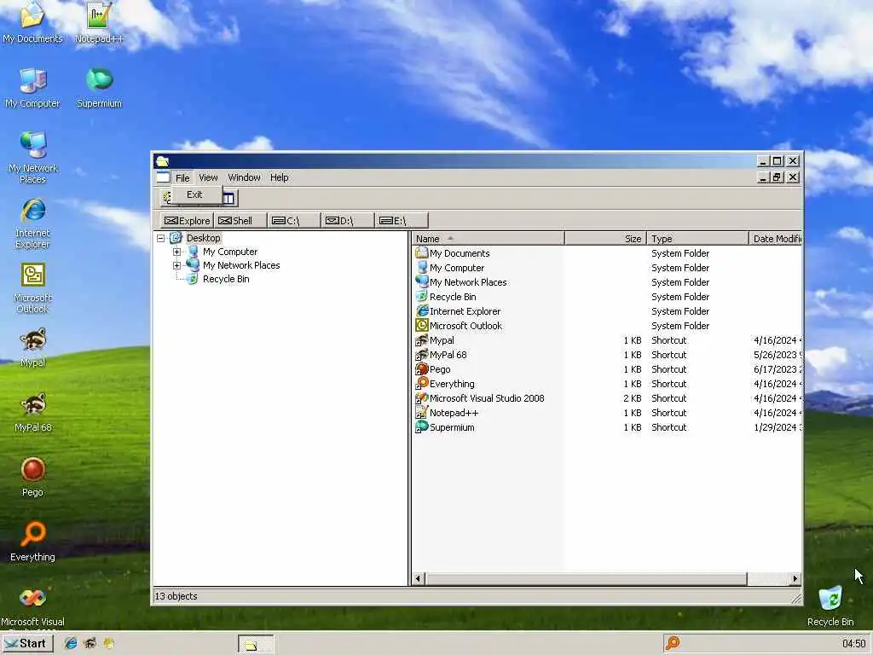Click Exit in the File menu

[194, 194]
